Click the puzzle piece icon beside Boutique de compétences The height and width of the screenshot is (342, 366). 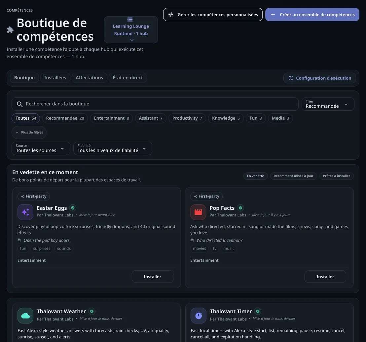click(10, 30)
